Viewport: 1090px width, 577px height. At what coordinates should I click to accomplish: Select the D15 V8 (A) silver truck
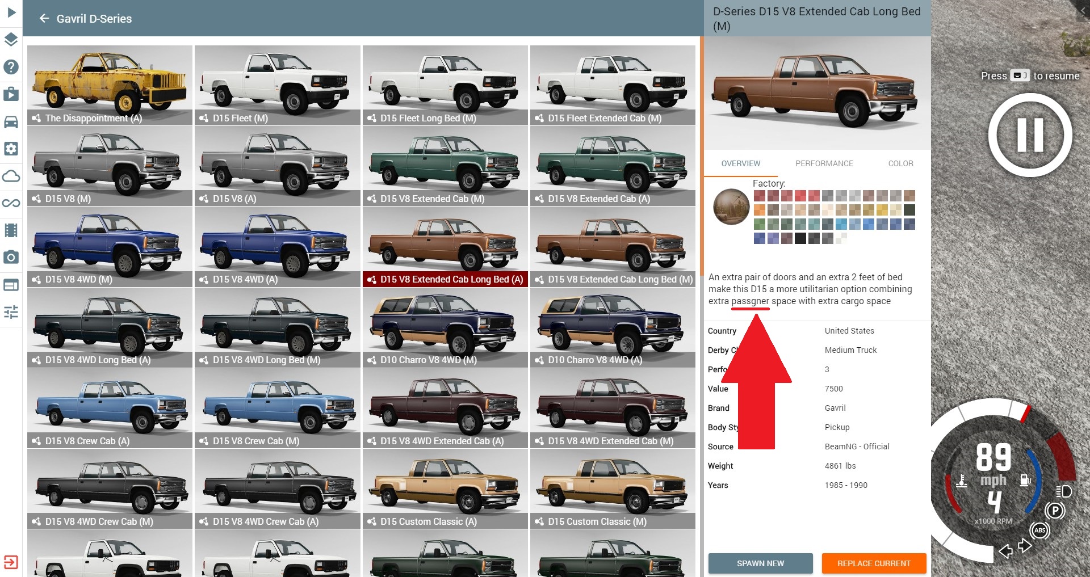(278, 166)
